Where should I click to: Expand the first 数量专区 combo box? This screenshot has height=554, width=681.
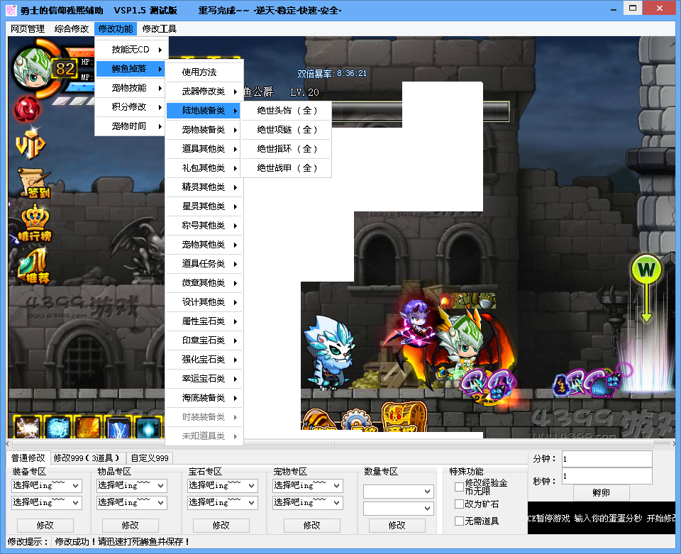[398, 492]
